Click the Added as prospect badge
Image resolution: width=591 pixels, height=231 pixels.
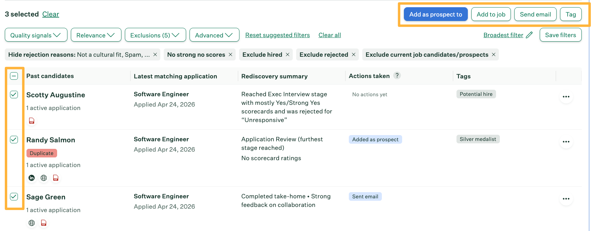coord(375,139)
